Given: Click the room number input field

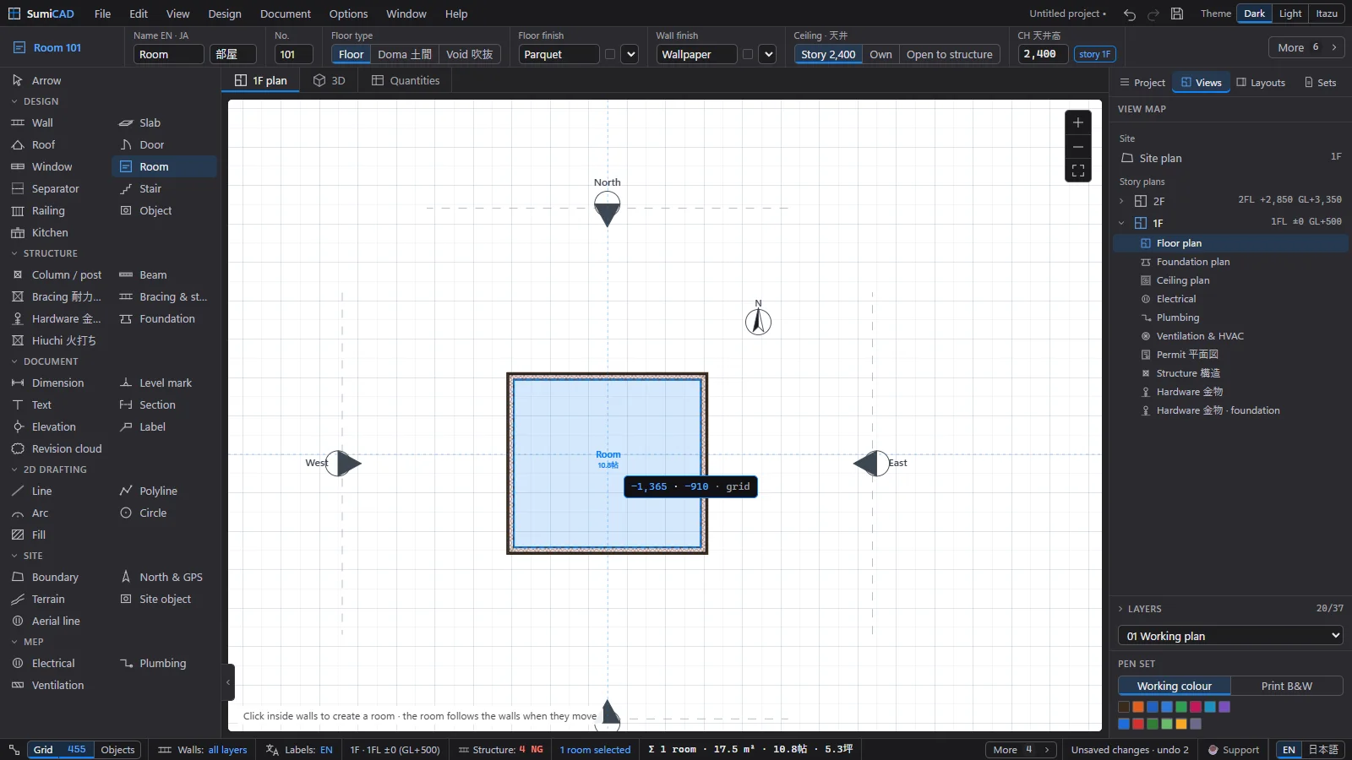Looking at the screenshot, I should pyautogui.click(x=294, y=55).
